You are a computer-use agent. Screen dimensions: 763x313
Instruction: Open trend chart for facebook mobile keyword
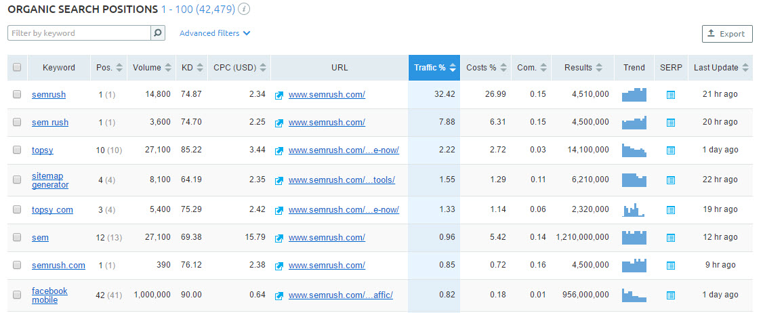(x=634, y=295)
